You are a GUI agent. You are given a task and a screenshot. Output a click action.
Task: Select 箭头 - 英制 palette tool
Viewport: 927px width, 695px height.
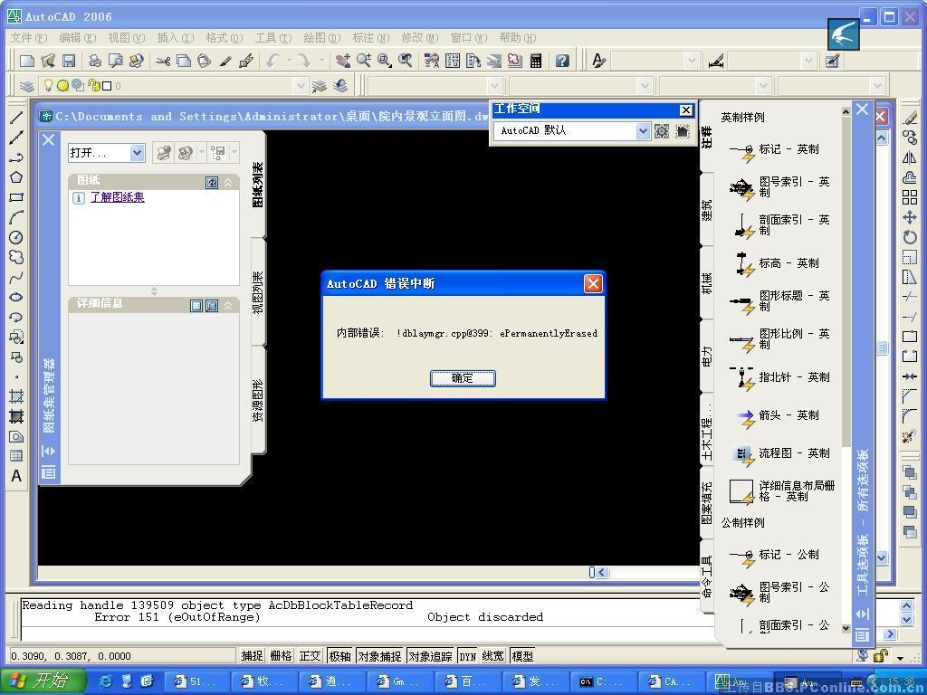779,415
